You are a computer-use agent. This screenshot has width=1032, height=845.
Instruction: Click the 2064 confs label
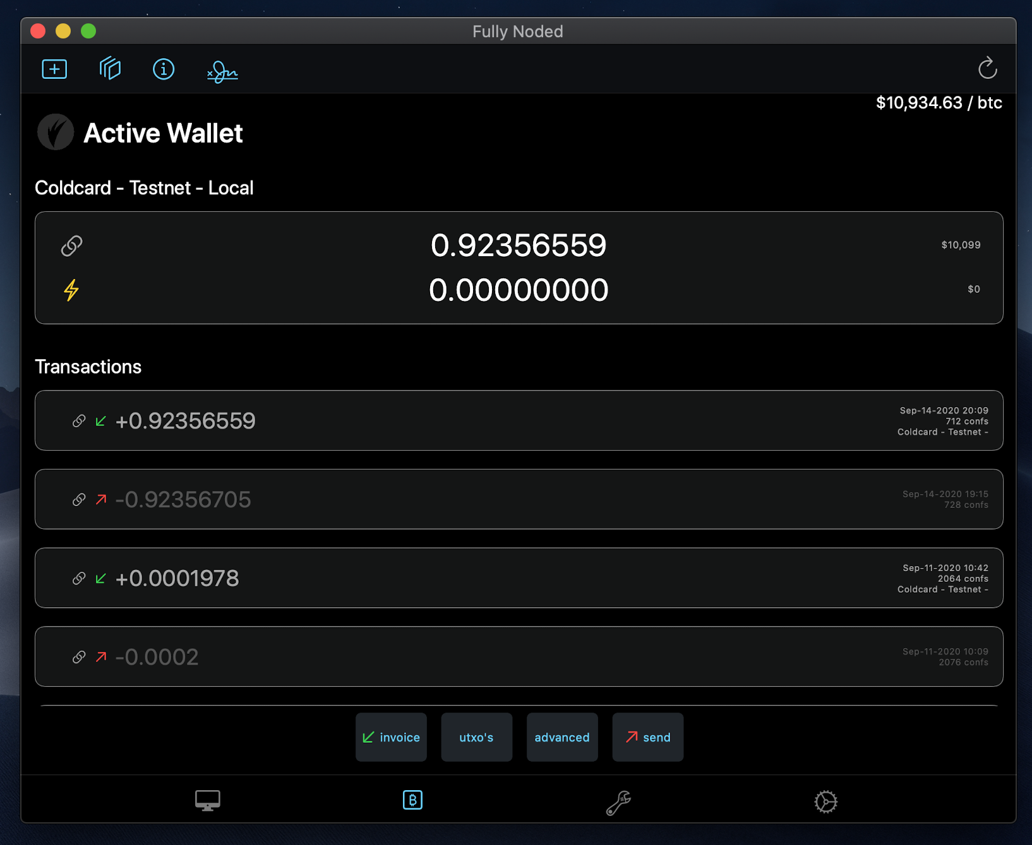pos(963,579)
